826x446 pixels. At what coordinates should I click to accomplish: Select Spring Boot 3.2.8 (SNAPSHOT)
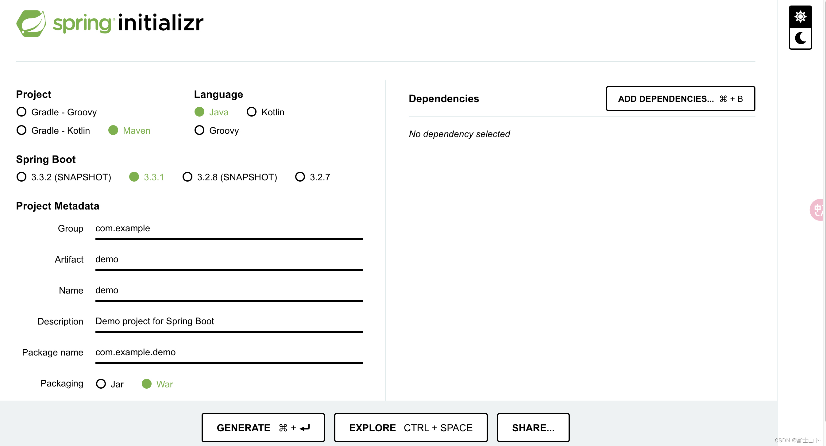[x=187, y=177]
